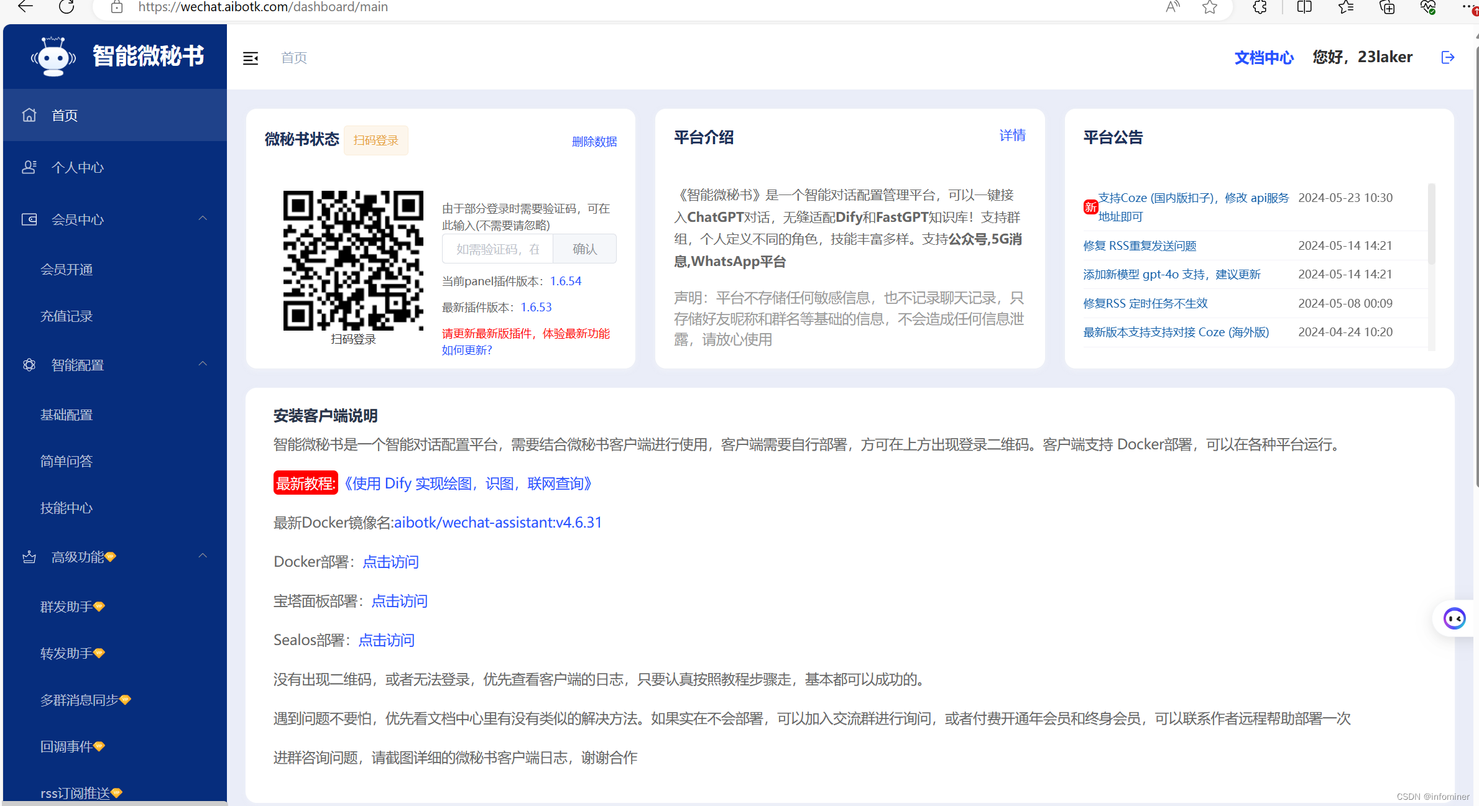Select 首页 in the sidebar
The image size is (1479, 806).
[x=65, y=116]
